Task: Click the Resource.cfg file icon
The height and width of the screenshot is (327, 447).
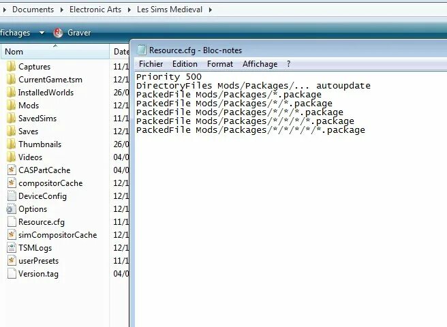Action: coord(12,222)
